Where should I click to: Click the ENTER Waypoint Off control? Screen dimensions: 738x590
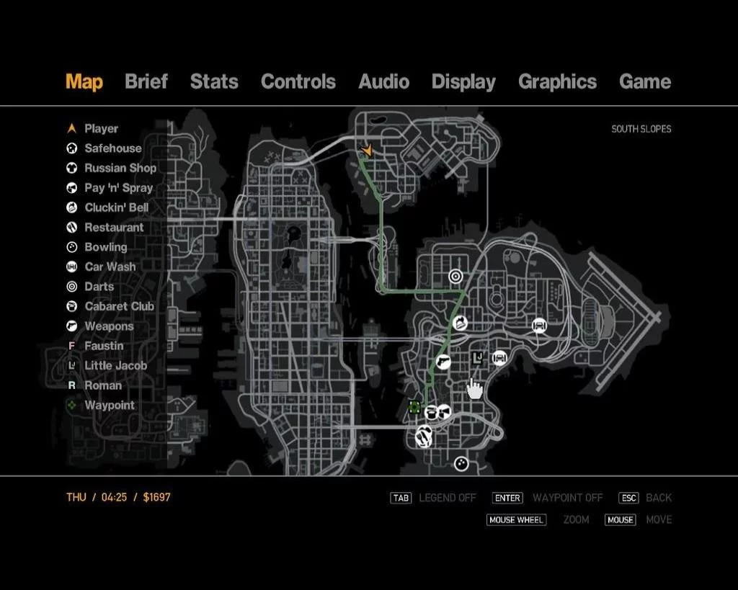tap(548, 498)
